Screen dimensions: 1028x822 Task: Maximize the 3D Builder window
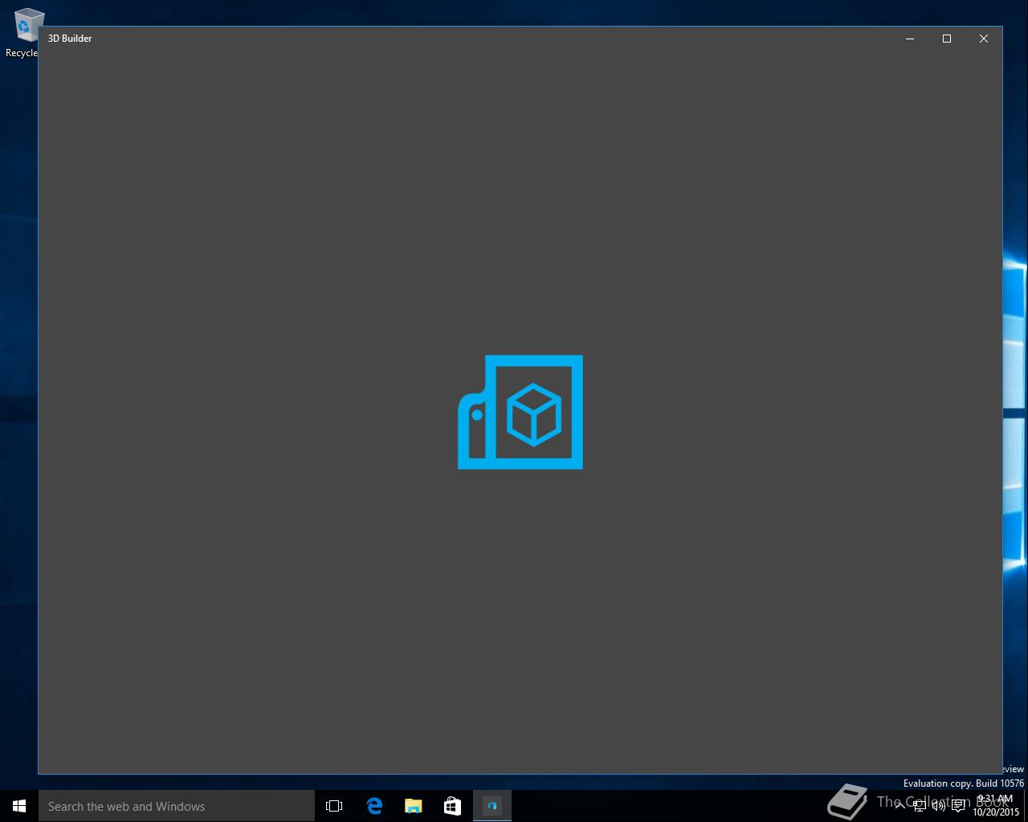pos(947,39)
